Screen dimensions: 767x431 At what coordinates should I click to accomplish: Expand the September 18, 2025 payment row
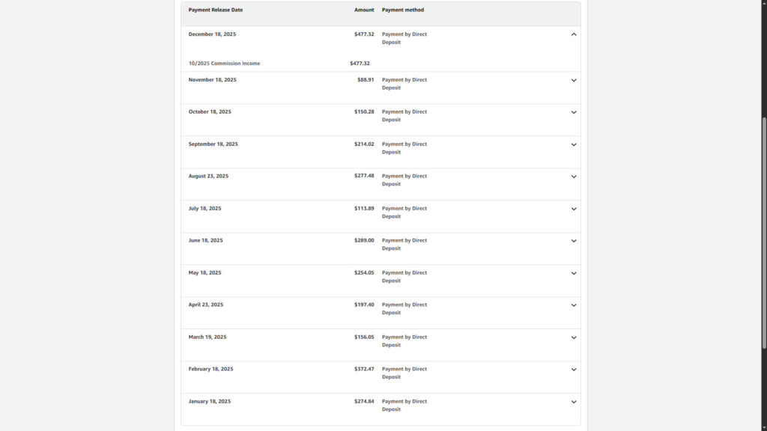click(x=574, y=144)
